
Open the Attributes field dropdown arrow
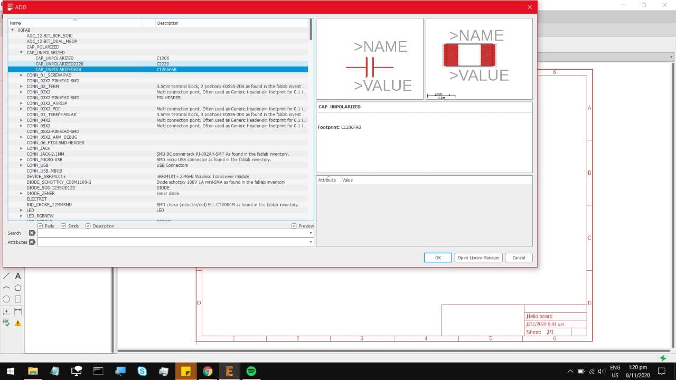(311, 242)
